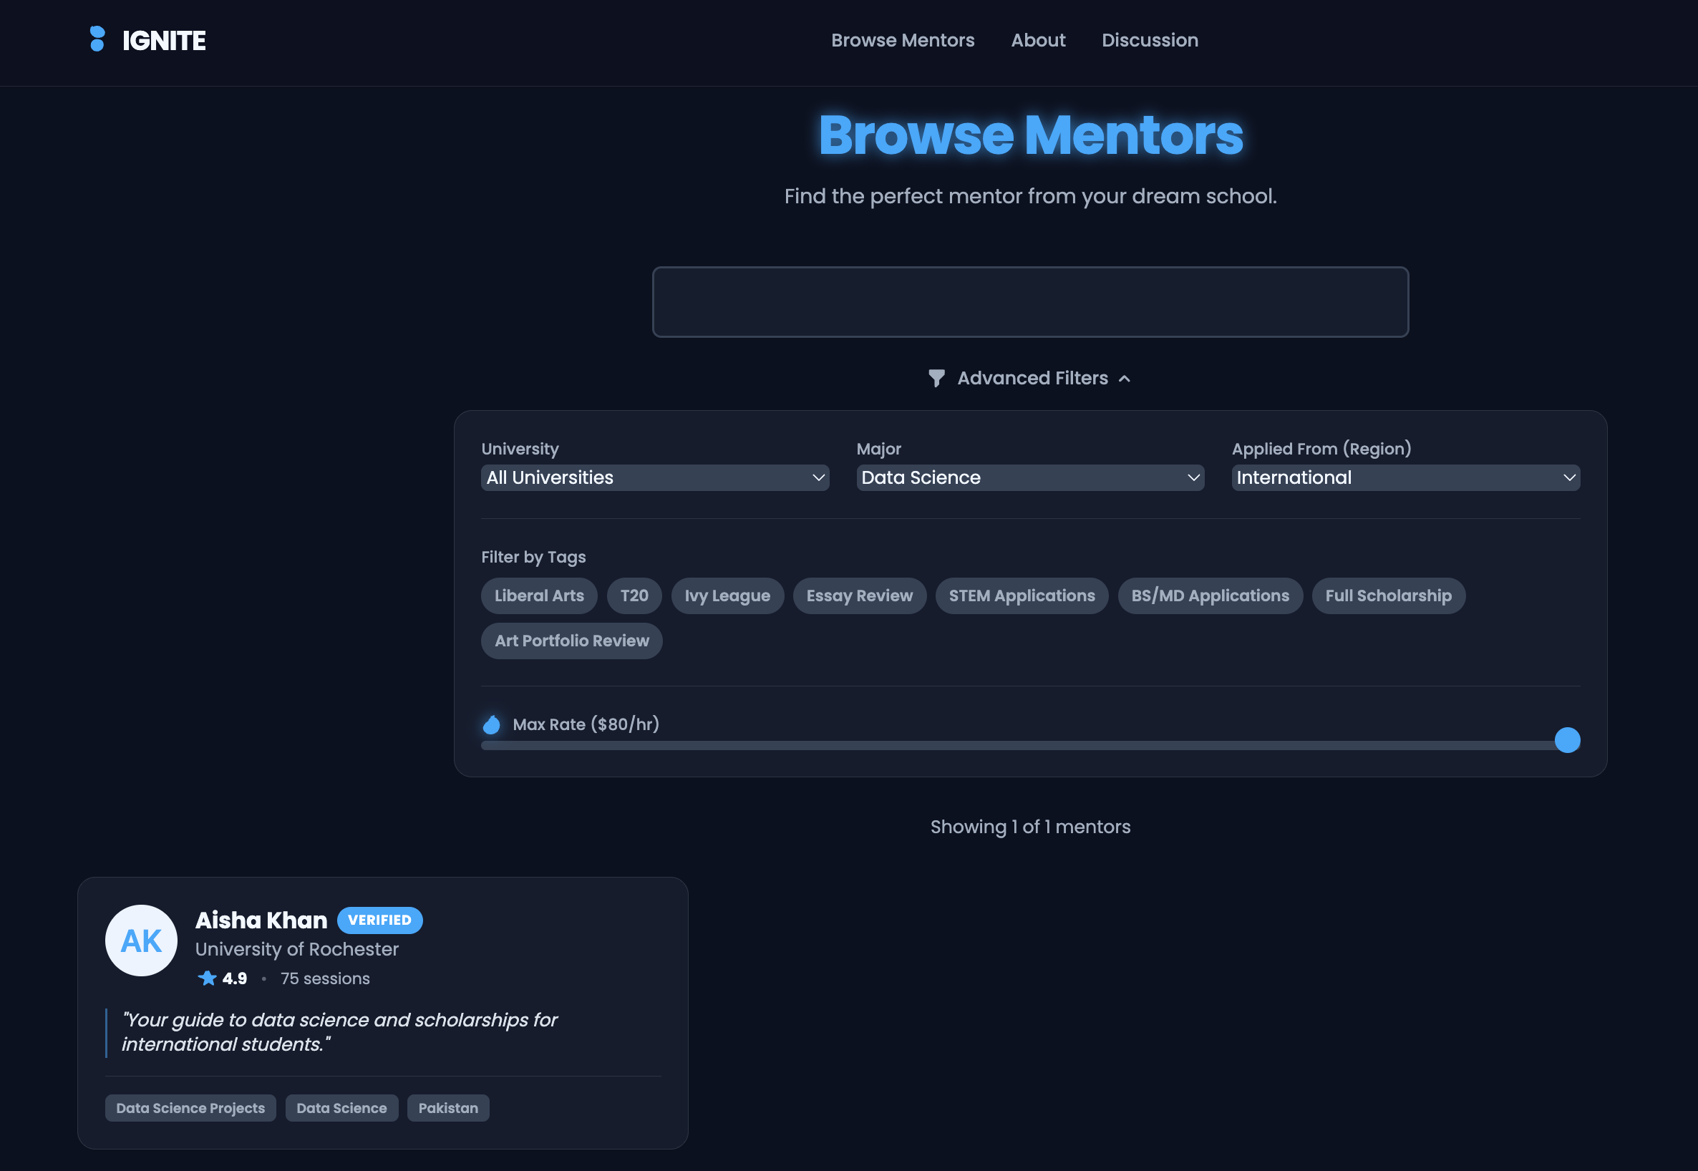
Task: Open the About page link
Action: click(1037, 40)
